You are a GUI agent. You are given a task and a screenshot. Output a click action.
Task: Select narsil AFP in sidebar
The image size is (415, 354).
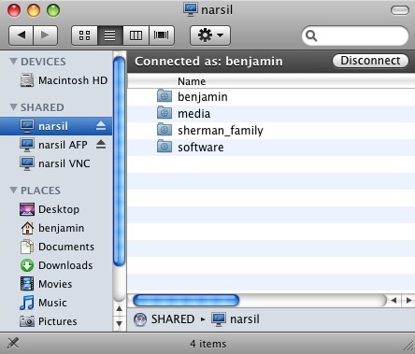pos(56,145)
